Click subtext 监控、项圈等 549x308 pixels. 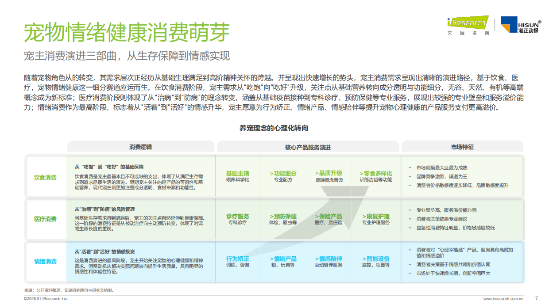[x=376, y=265]
